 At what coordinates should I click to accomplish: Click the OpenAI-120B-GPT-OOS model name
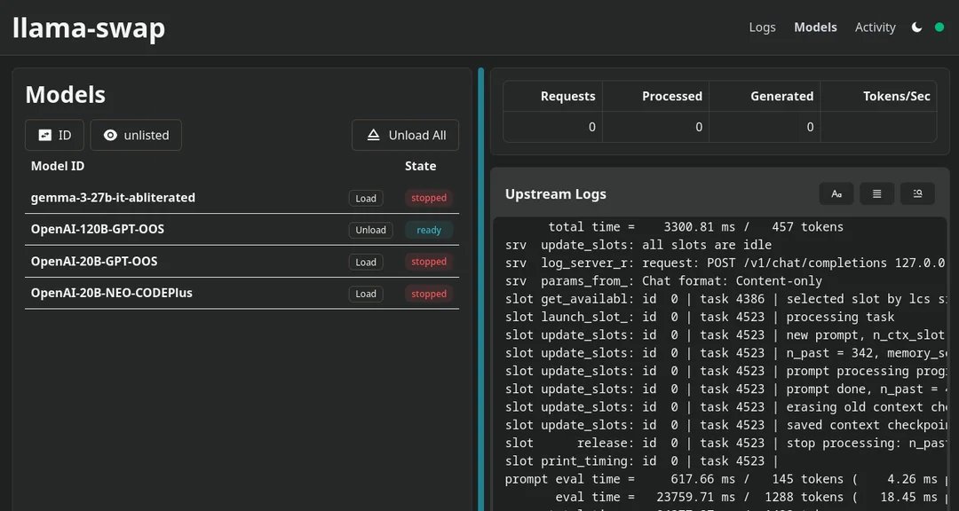[98, 229]
